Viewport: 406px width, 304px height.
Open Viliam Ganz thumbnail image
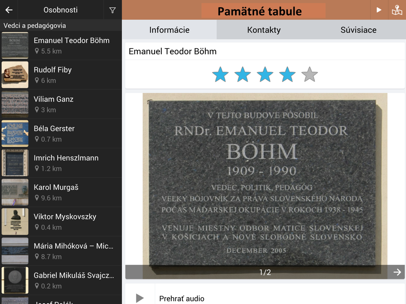(15, 104)
